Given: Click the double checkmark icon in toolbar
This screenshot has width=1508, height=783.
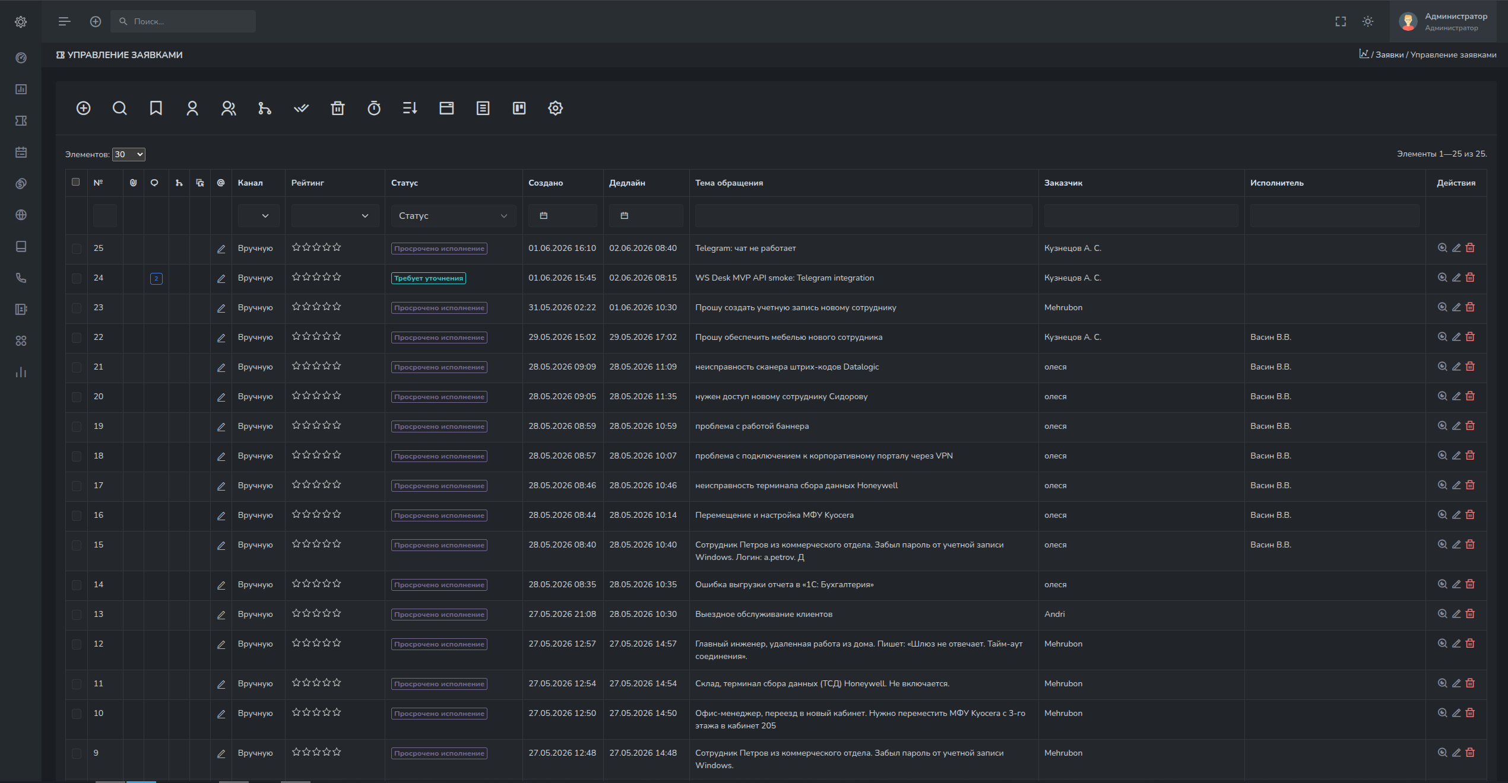Looking at the screenshot, I should [302, 108].
